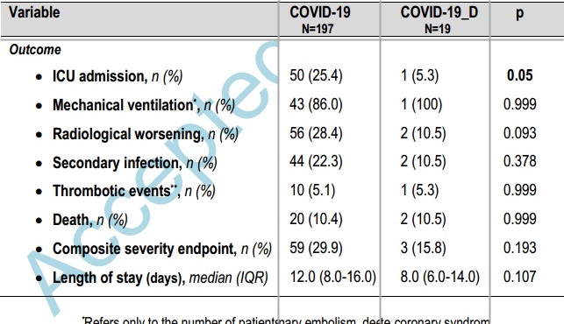The height and width of the screenshot is (324, 564).
Task: Click the 3 (15.8) cell value
Action: [x=423, y=248]
